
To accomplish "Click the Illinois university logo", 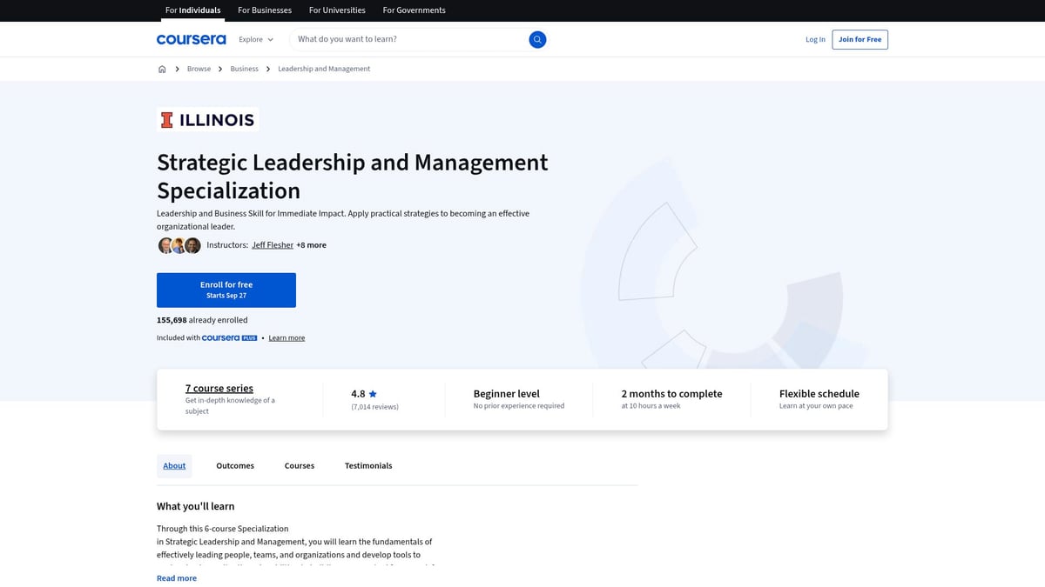I will (x=207, y=119).
